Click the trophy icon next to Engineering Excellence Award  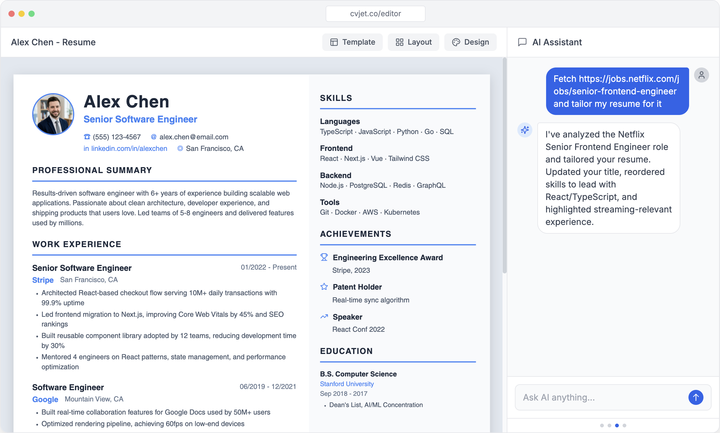click(x=324, y=257)
